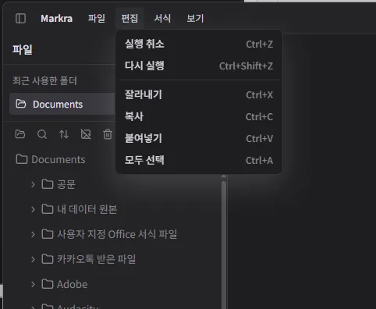The height and width of the screenshot is (309, 376).
Task: Click the search files magnifier icon
Action: (42, 134)
